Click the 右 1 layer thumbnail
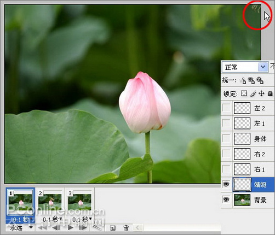 pyautogui.click(x=242, y=169)
